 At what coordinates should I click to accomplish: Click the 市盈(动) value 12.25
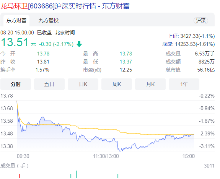(x=126, y=70)
